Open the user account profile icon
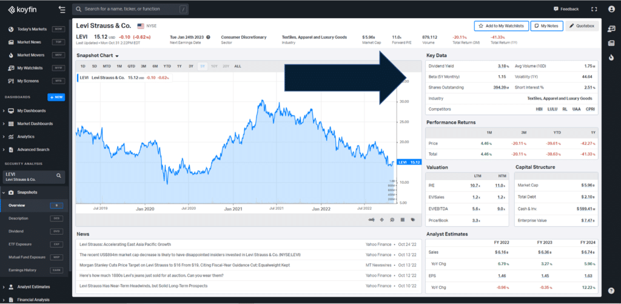This screenshot has height=304, width=621. [611, 9]
